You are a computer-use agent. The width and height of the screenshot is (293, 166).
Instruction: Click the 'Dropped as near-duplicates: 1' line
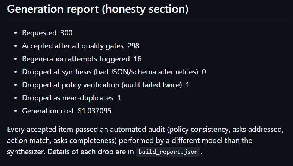(x=71, y=98)
